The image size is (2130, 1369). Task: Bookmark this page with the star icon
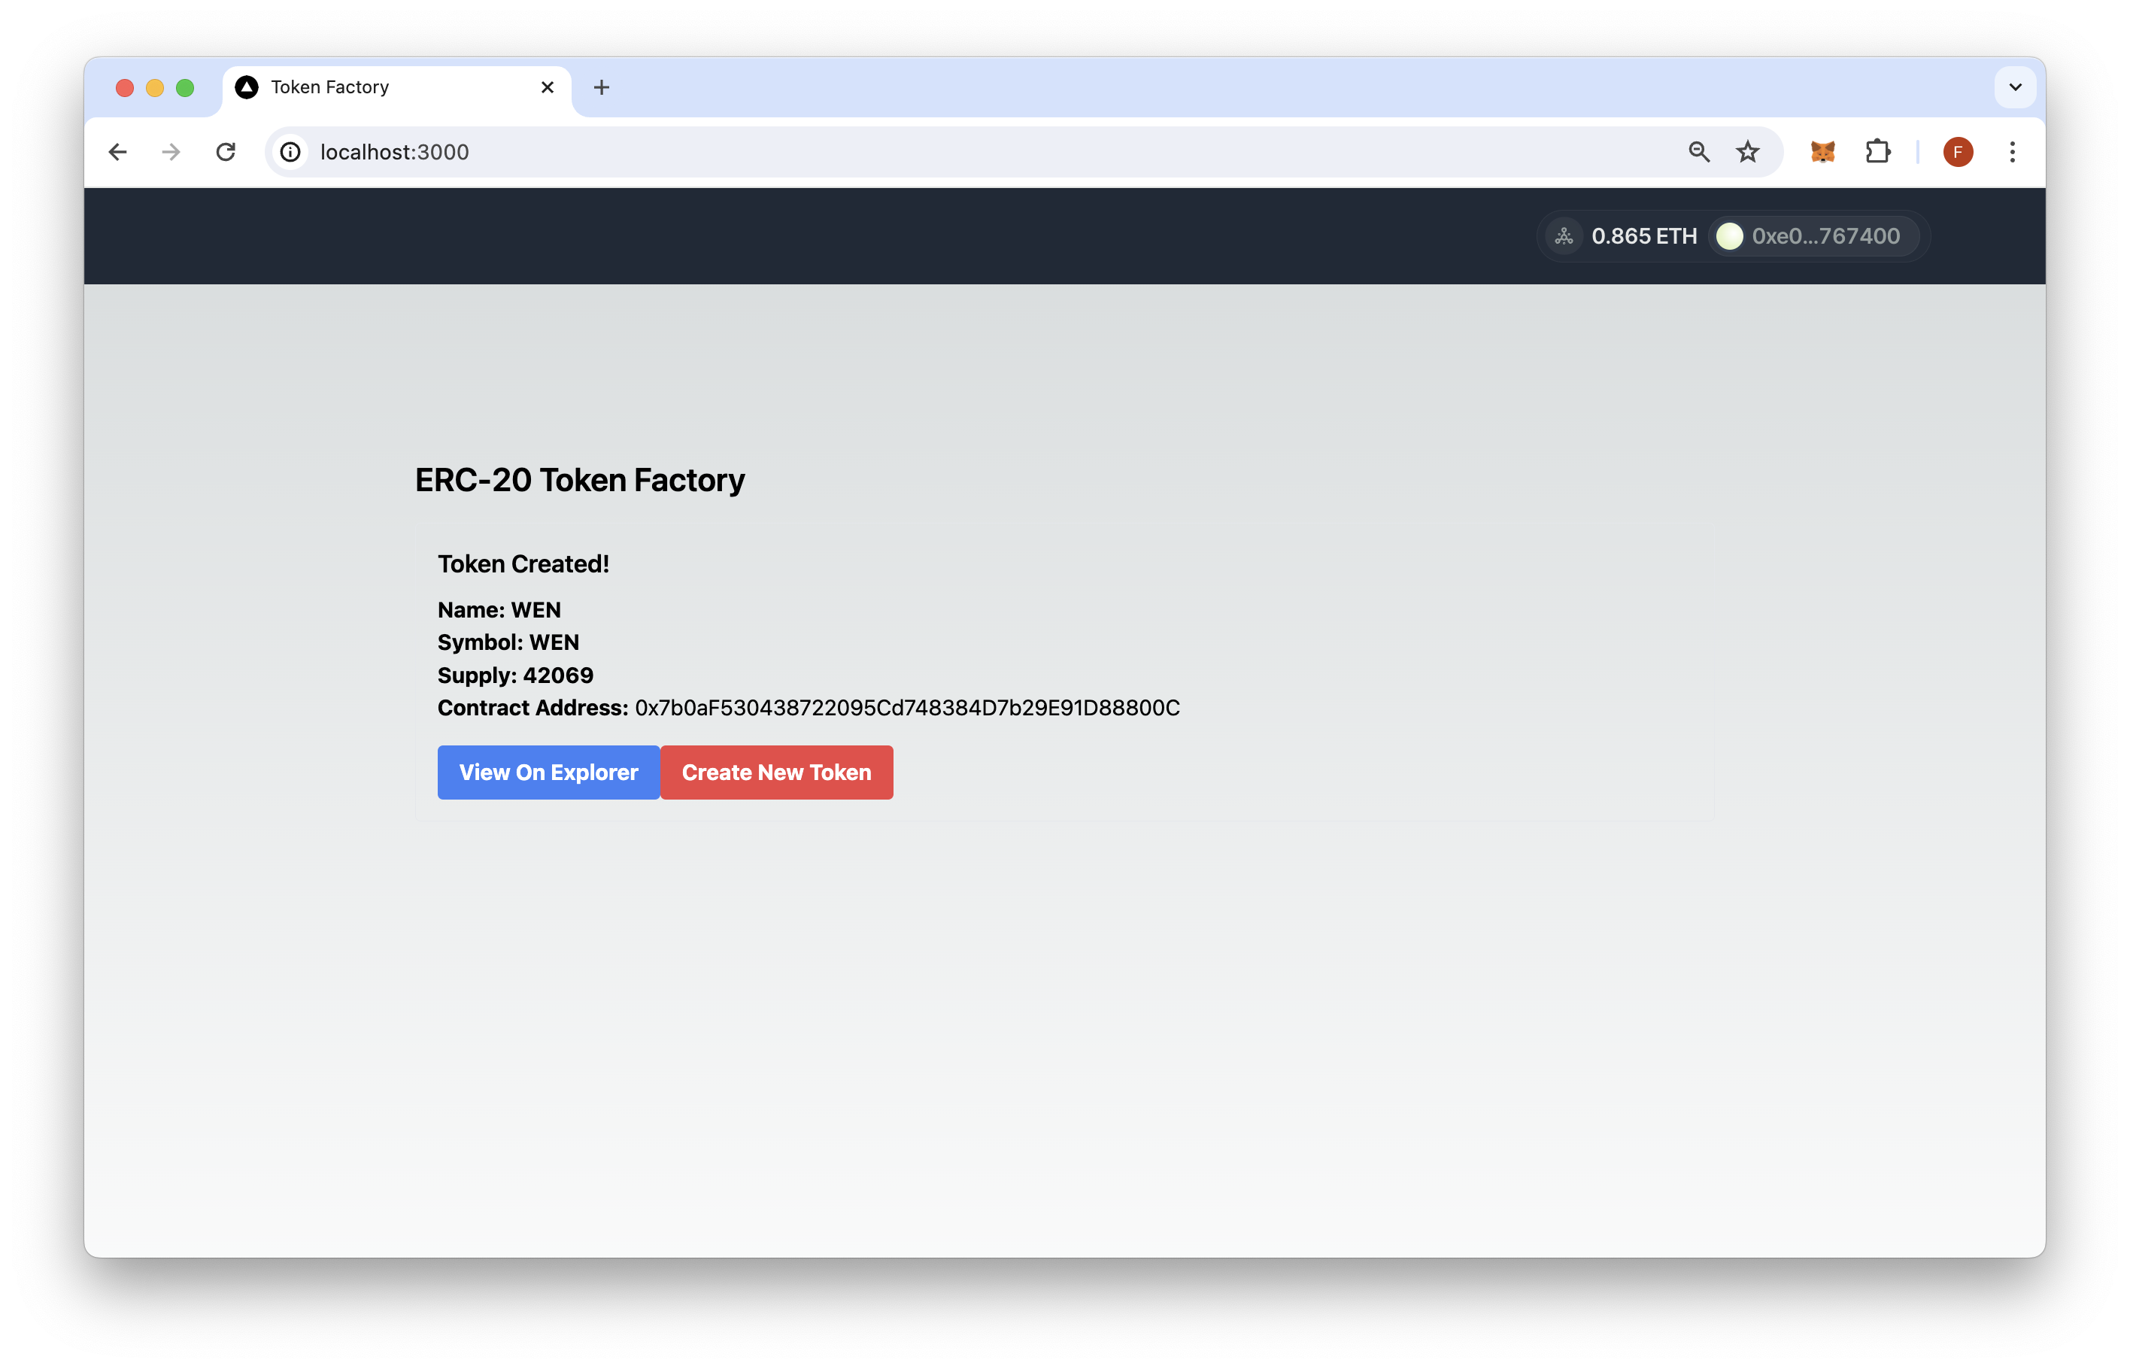[1747, 152]
